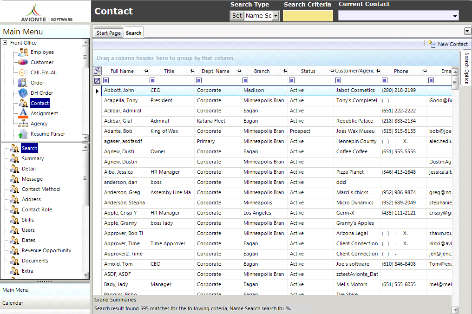Screen dimensions: 472x314
Task: Select Contact Method in submenu
Action: (x=40, y=189)
